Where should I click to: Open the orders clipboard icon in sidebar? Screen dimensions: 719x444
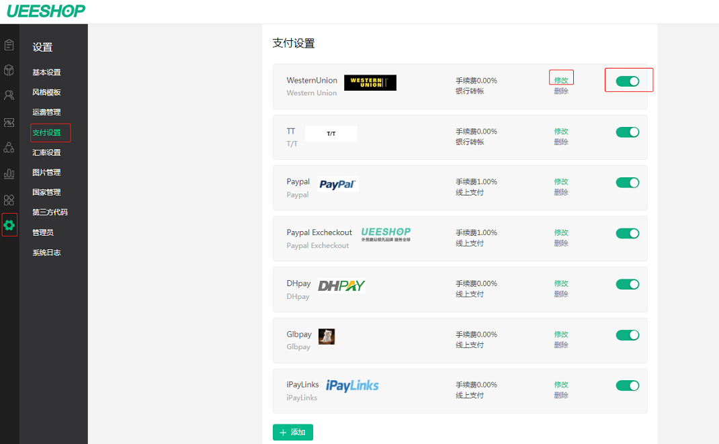click(9, 45)
